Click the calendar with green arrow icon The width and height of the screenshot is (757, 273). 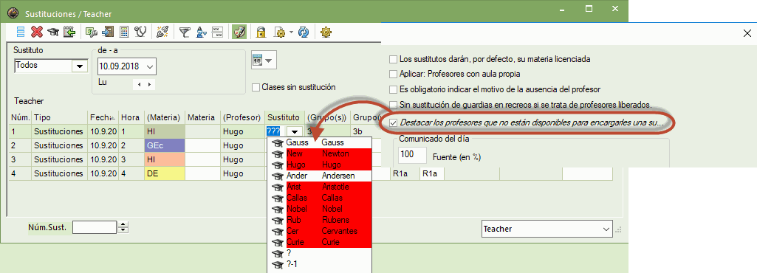click(x=69, y=32)
